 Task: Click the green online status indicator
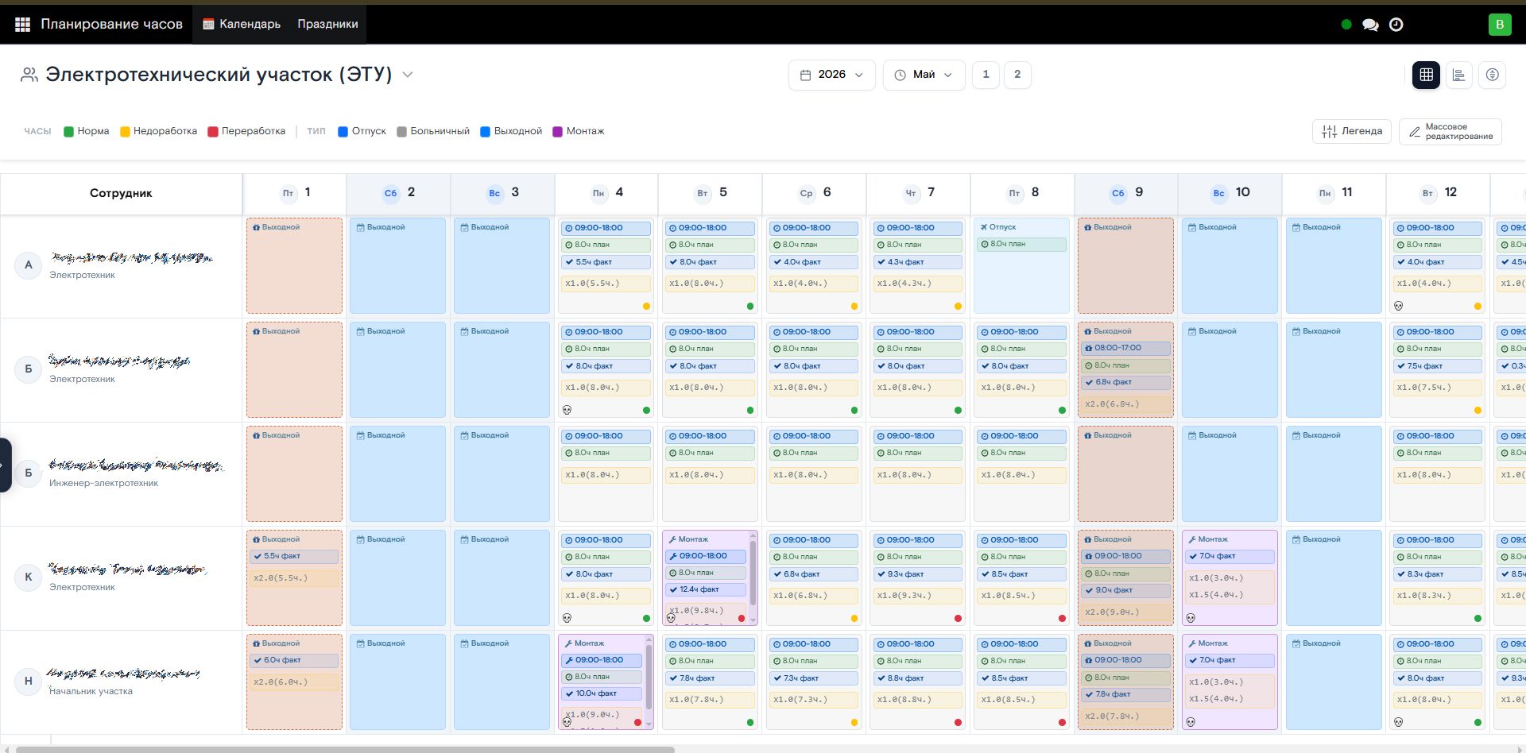coord(1346,25)
